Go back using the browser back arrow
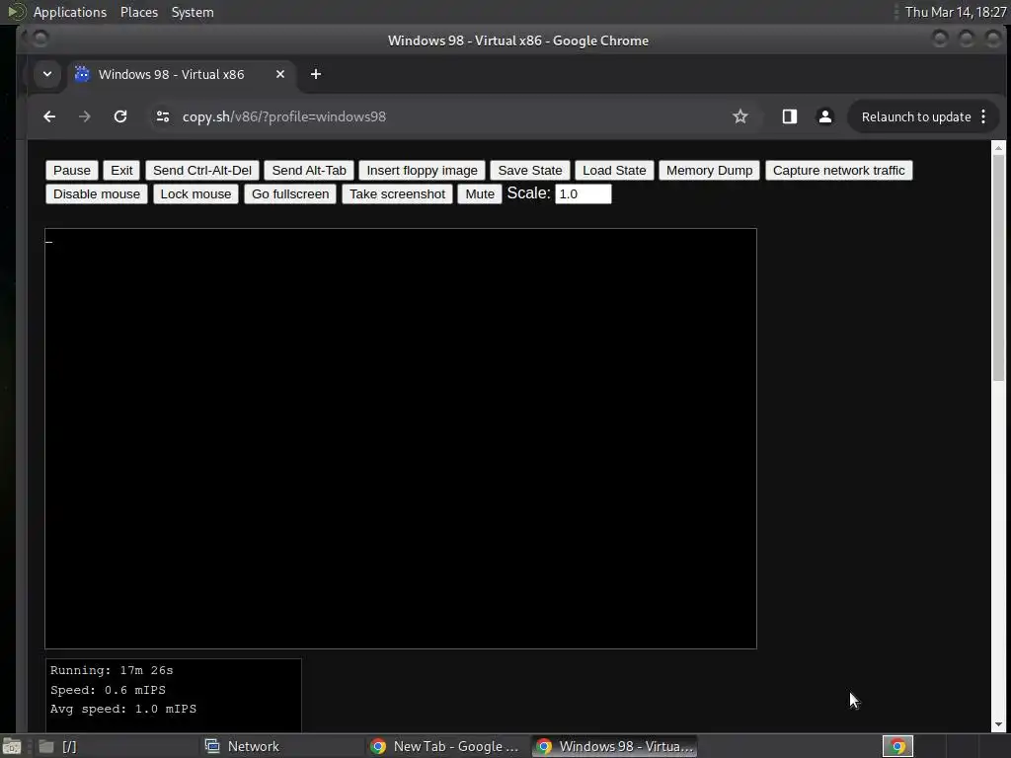This screenshot has height=758, width=1011. [49, 116]
